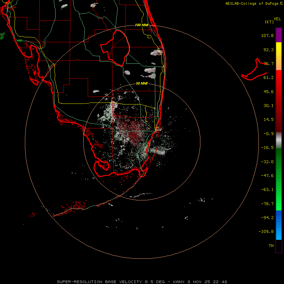Click the VEL legend title
This screenshot has width=284, height=284.
point(277,19)
